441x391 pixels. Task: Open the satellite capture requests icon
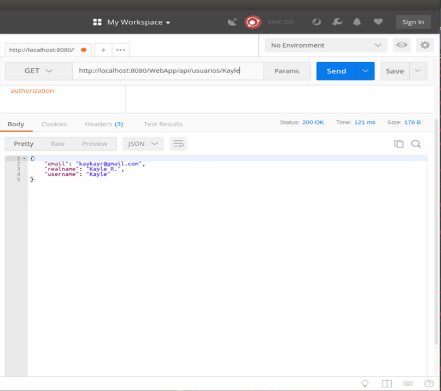(x=232, y=22)
